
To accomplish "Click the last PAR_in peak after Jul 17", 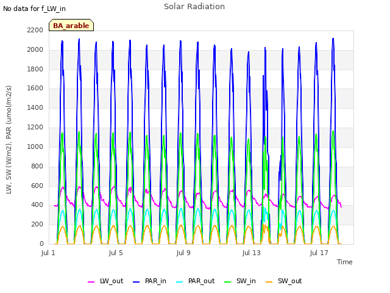I will (x=333, y=39).
